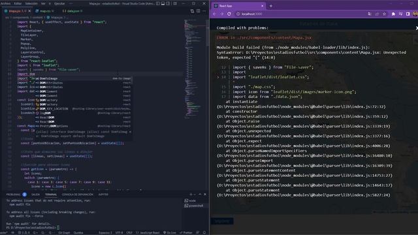Screen dimensions: 418x235
Task: Go forward in the browser
Action: coord(222,14)
